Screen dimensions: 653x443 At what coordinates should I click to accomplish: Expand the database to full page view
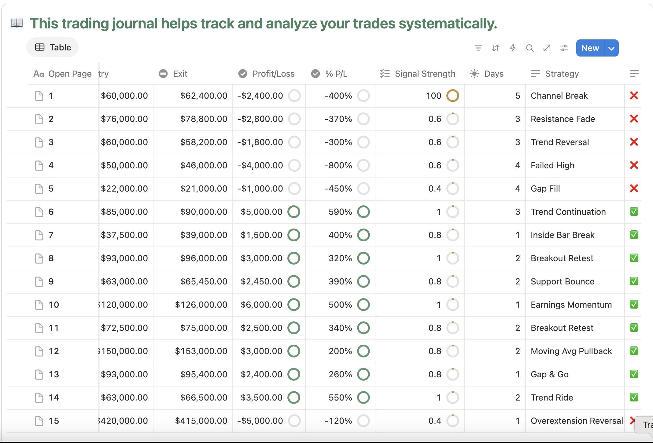point(547,48)
